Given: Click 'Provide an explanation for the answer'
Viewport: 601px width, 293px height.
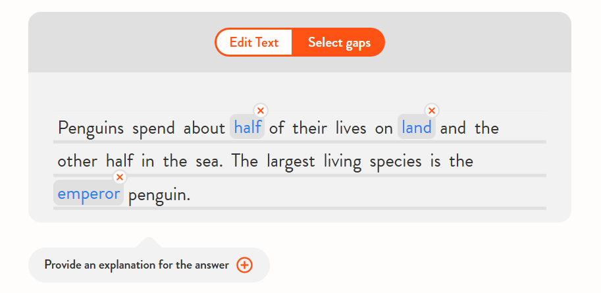Looking at the screenshot, I should coord(136,265).
